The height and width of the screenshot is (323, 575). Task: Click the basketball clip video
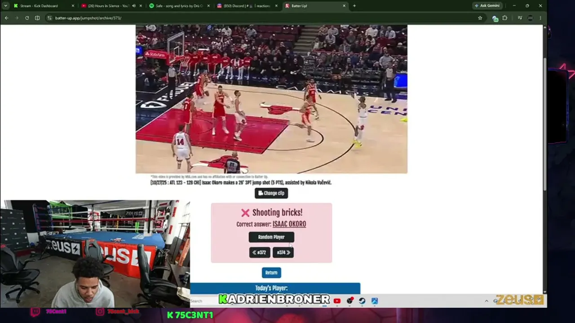271,99
